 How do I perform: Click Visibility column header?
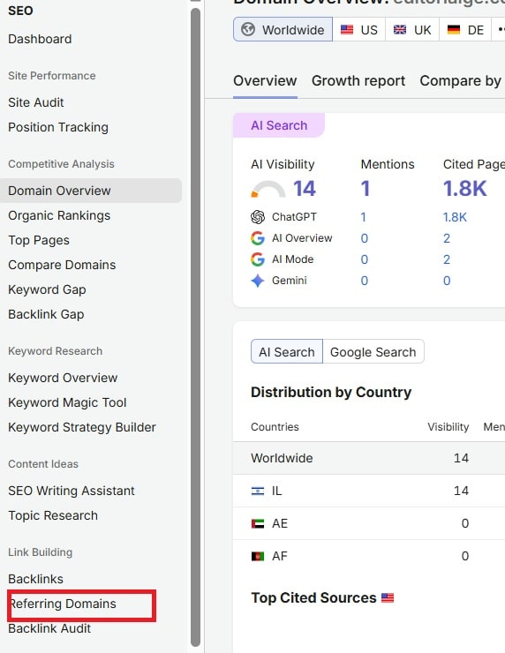coord(448,427)
